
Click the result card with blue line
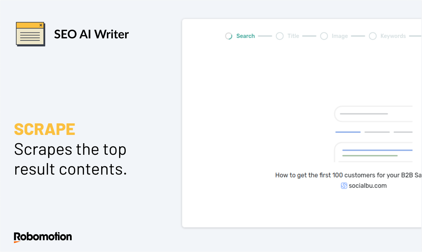[x=373, y=152]
